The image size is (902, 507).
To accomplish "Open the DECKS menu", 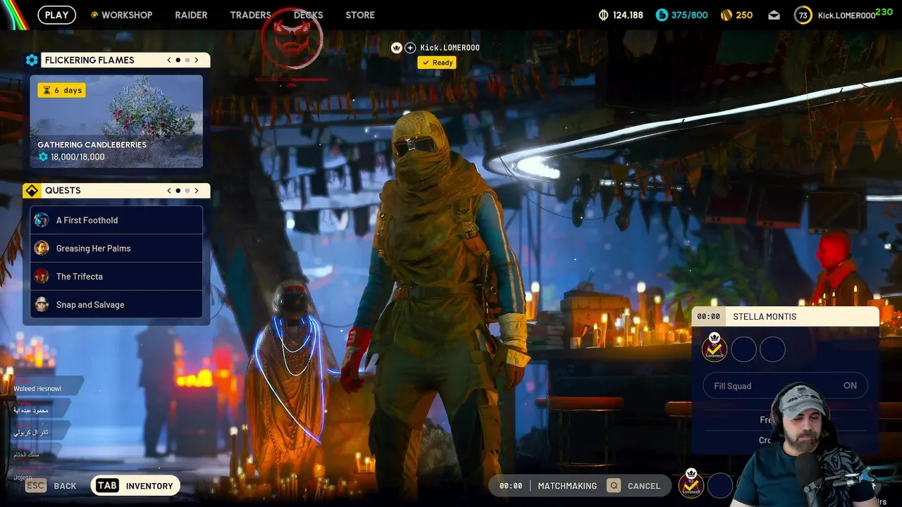I will (308, 15).
